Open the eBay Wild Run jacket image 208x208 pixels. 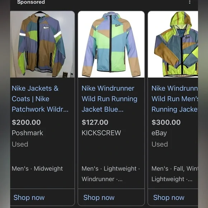pyautogui.click(x=173, y=44)
